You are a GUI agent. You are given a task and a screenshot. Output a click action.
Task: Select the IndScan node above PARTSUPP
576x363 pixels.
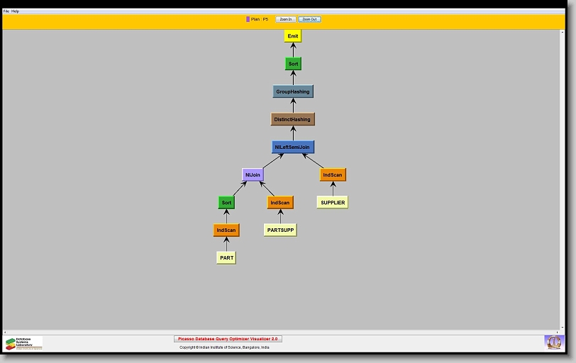pyautogui.click(x=279, y=203)
